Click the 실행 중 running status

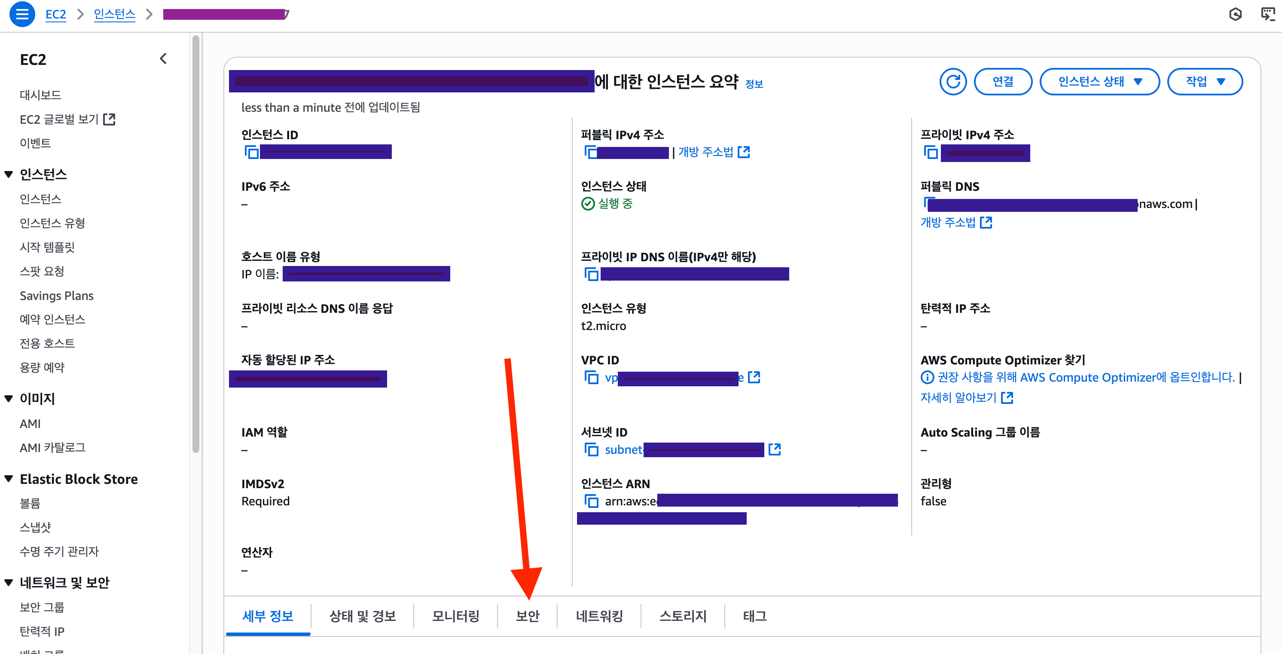(607, 203)
